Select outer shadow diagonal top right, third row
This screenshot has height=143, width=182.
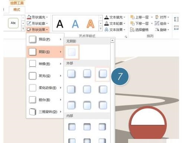click(71, 105)
